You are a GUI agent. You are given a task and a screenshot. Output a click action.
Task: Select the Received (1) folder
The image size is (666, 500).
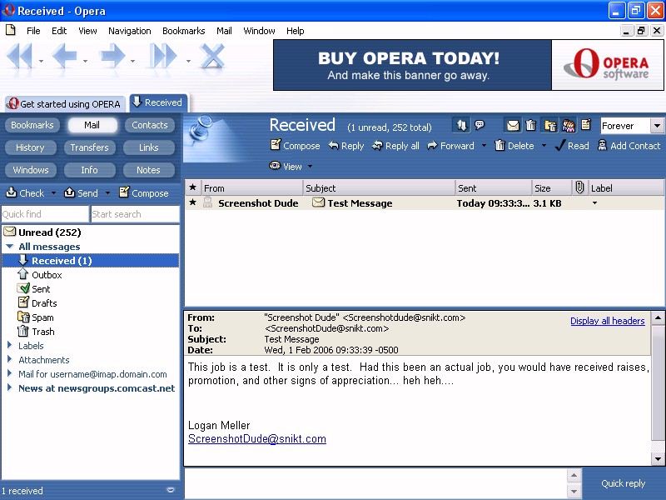(91, 261)
